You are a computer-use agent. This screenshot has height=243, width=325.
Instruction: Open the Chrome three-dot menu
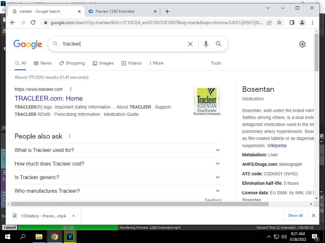(x=312, y=22)
